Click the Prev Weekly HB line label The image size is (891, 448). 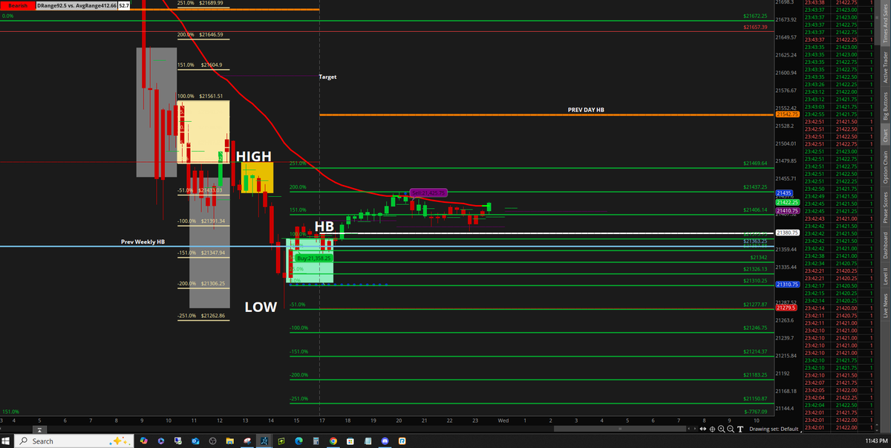click(143, 241)
